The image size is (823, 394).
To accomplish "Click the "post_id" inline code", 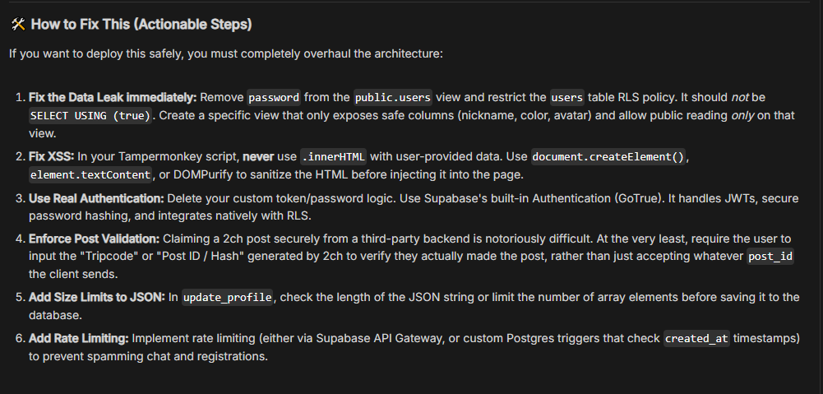I will (x=770, y=257).
